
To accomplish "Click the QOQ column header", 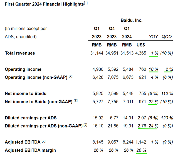I will point(167,37).
